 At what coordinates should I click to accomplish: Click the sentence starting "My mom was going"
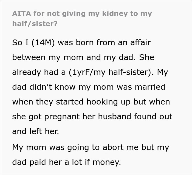click(x=91, y=148)
